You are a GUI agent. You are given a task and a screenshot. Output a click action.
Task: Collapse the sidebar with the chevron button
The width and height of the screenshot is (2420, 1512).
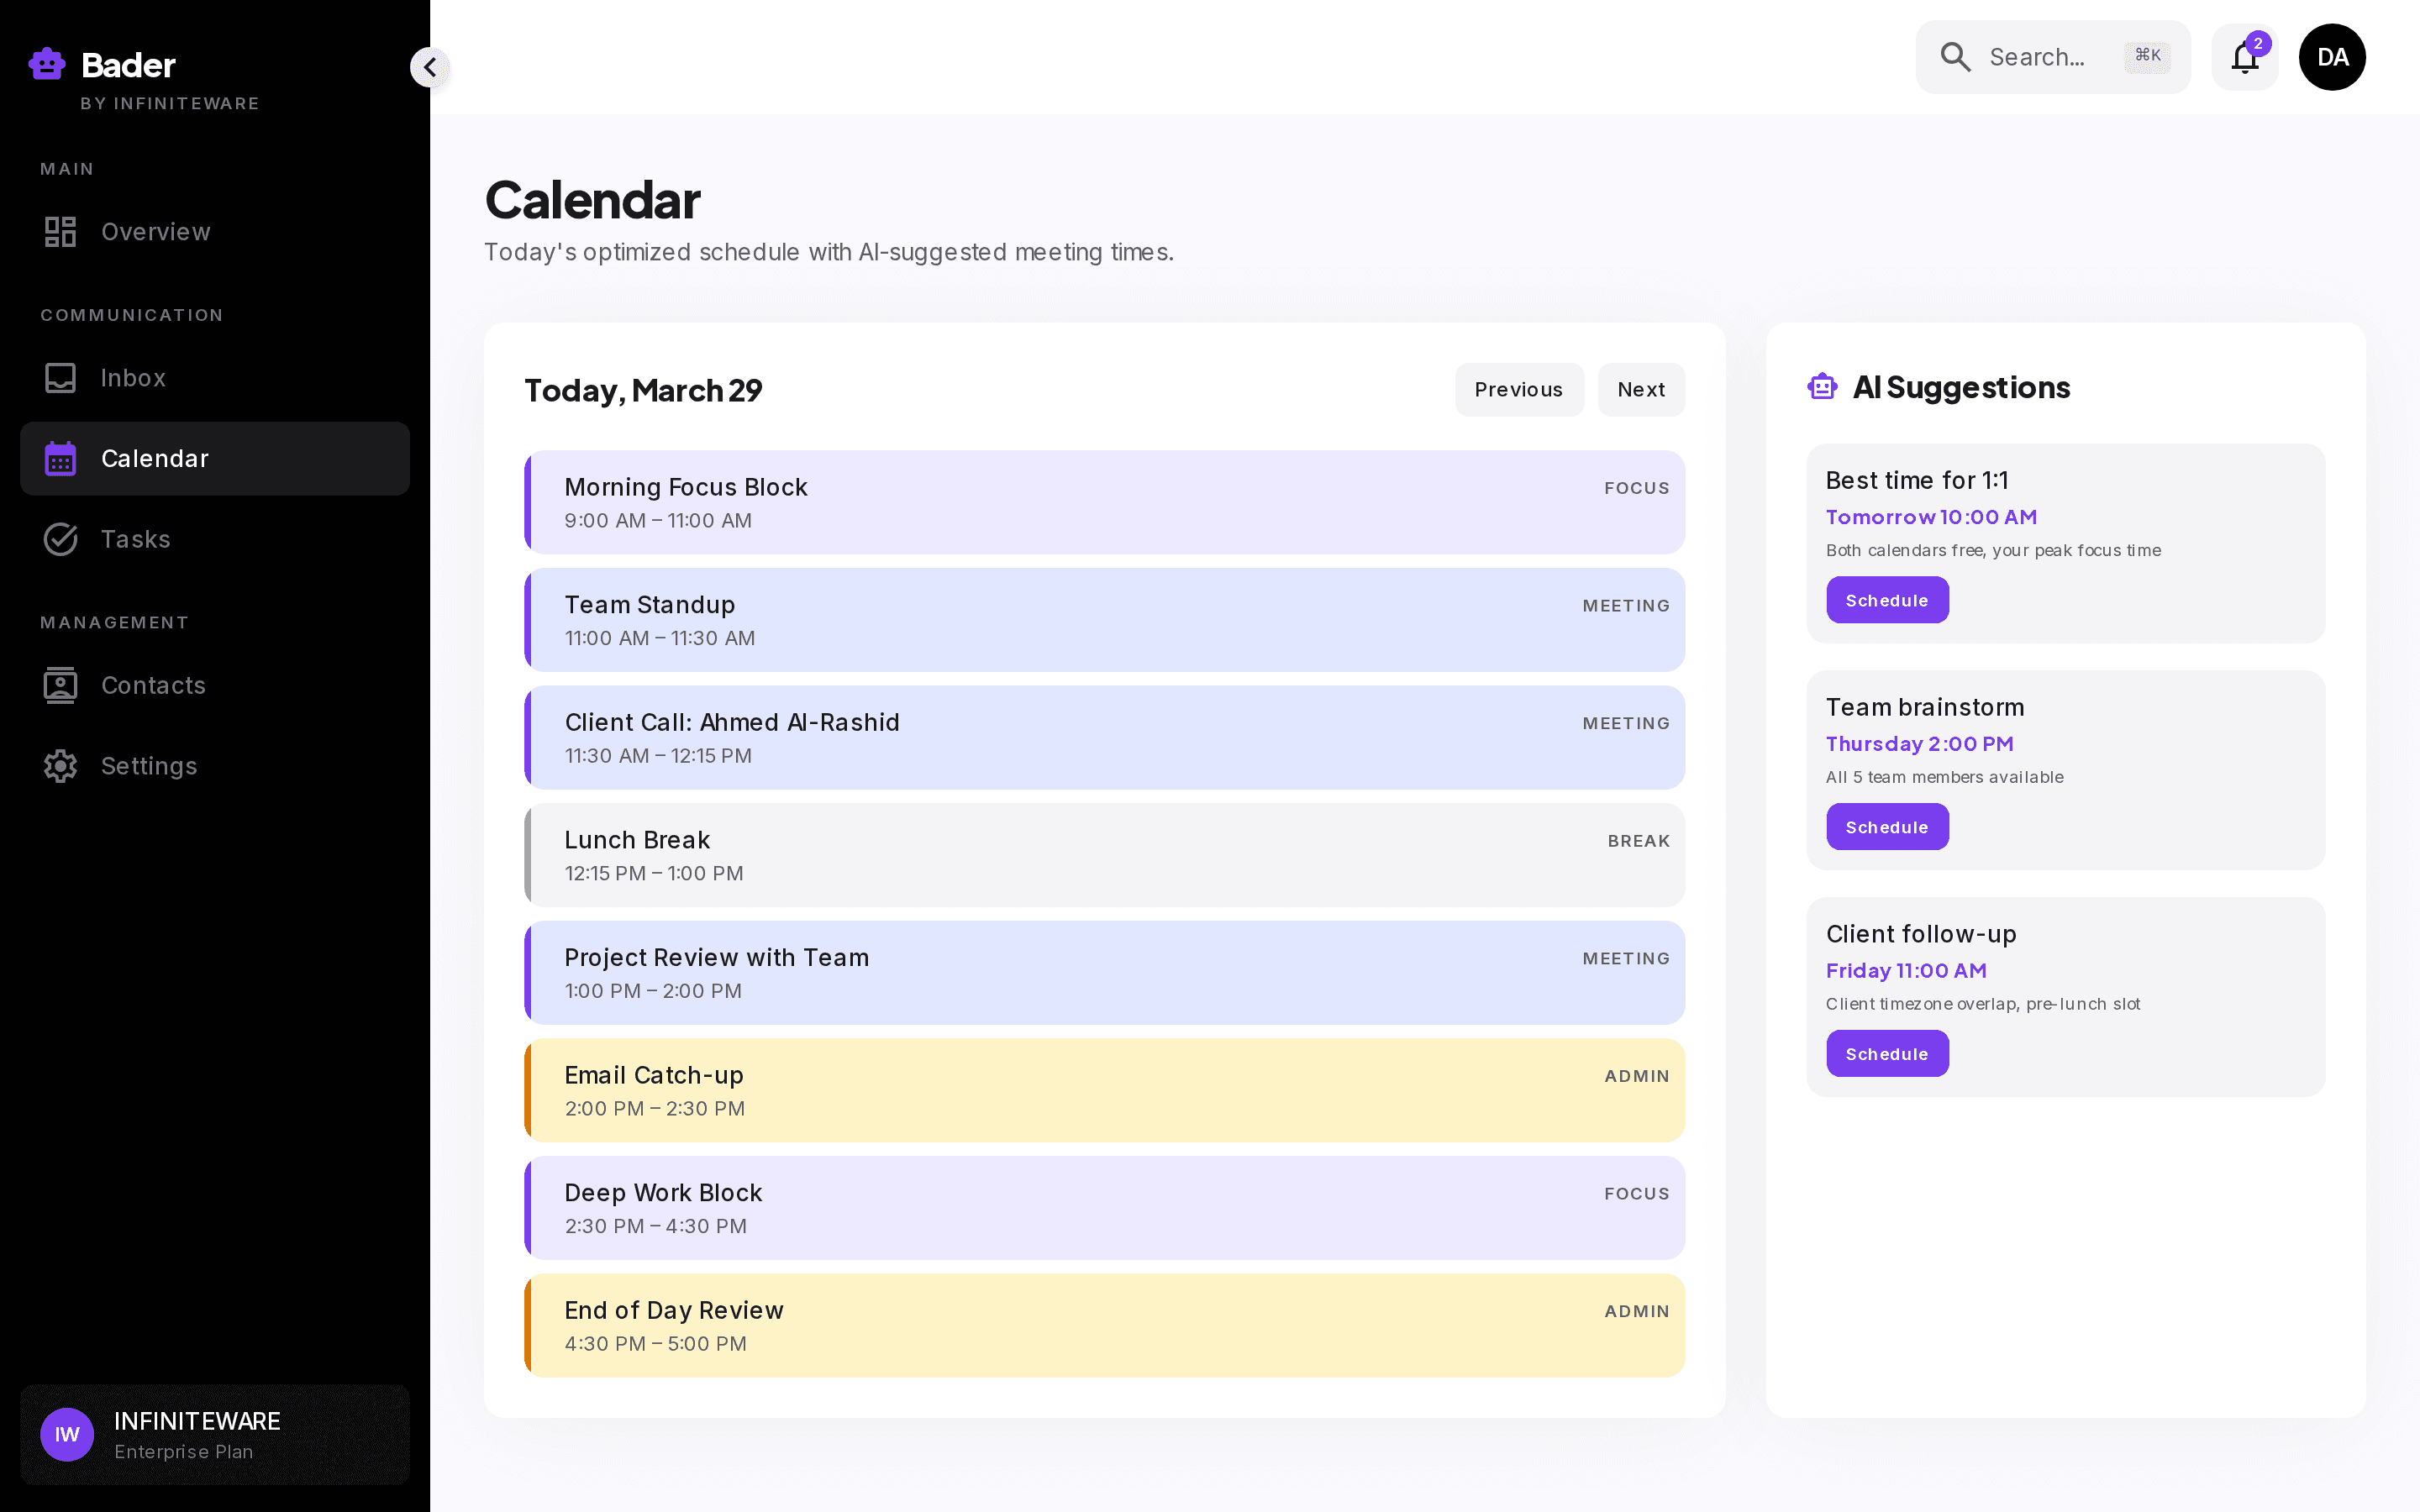pos(430,67)
